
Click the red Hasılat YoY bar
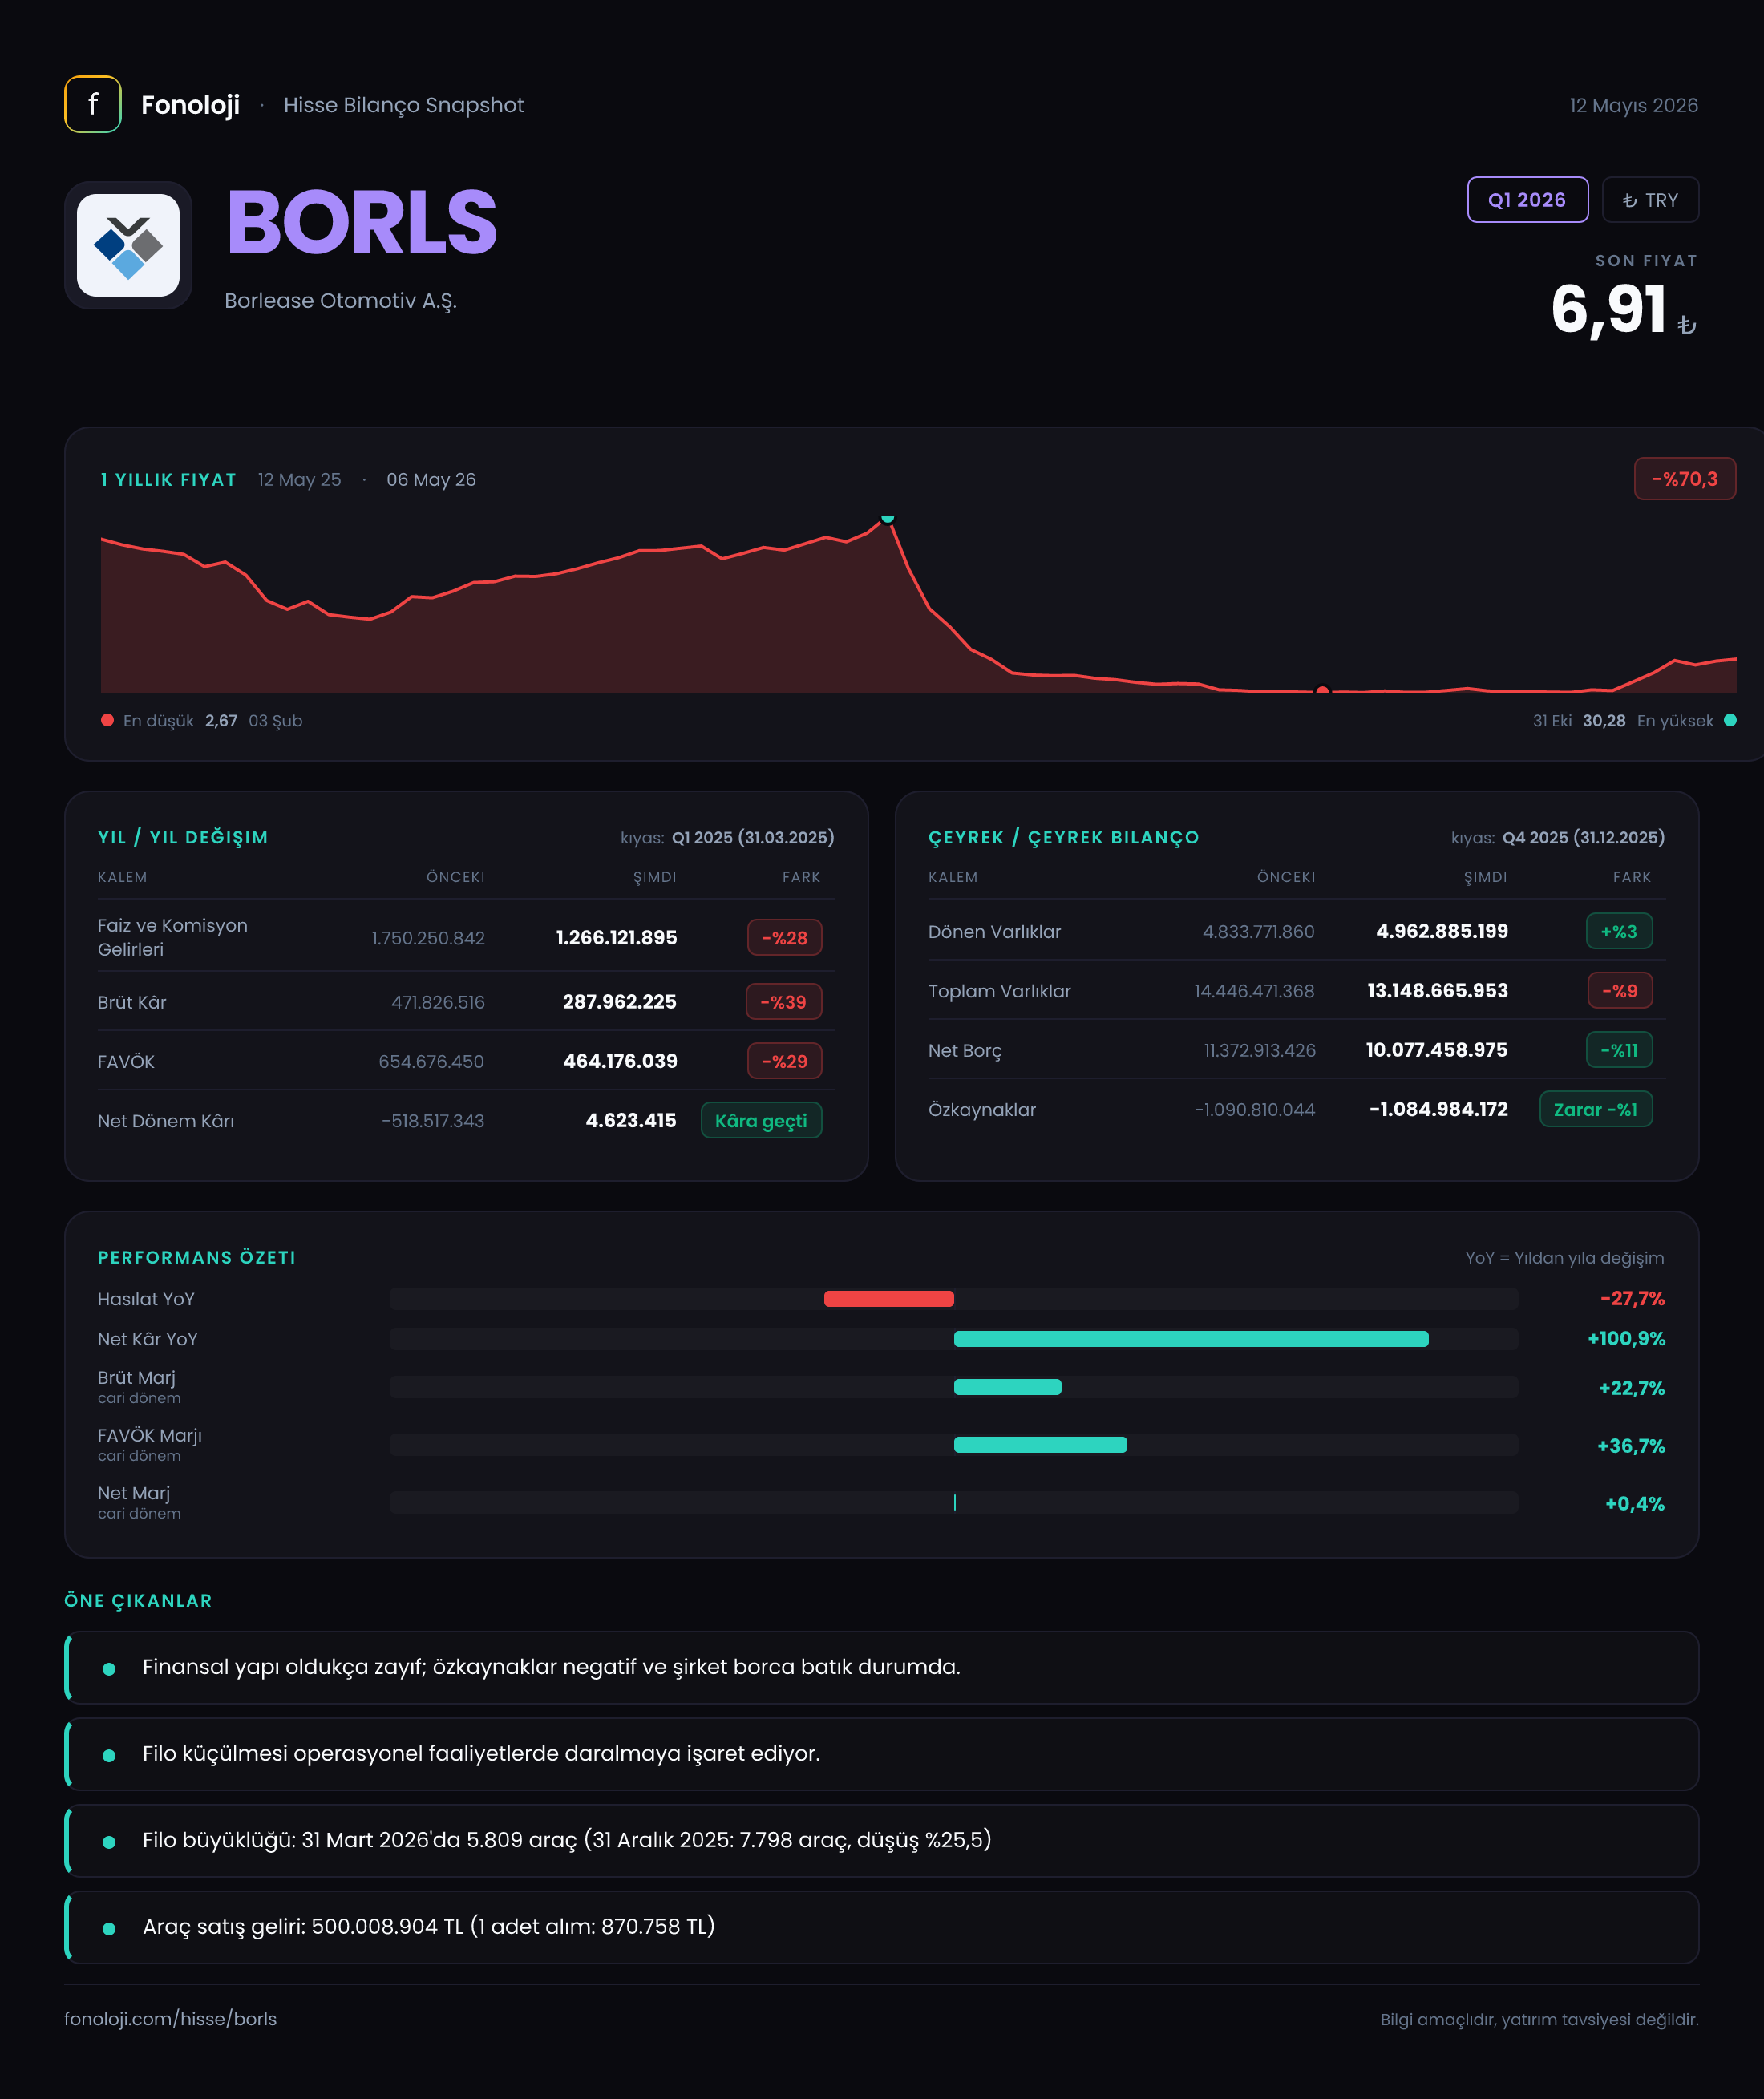point(888,1299)
